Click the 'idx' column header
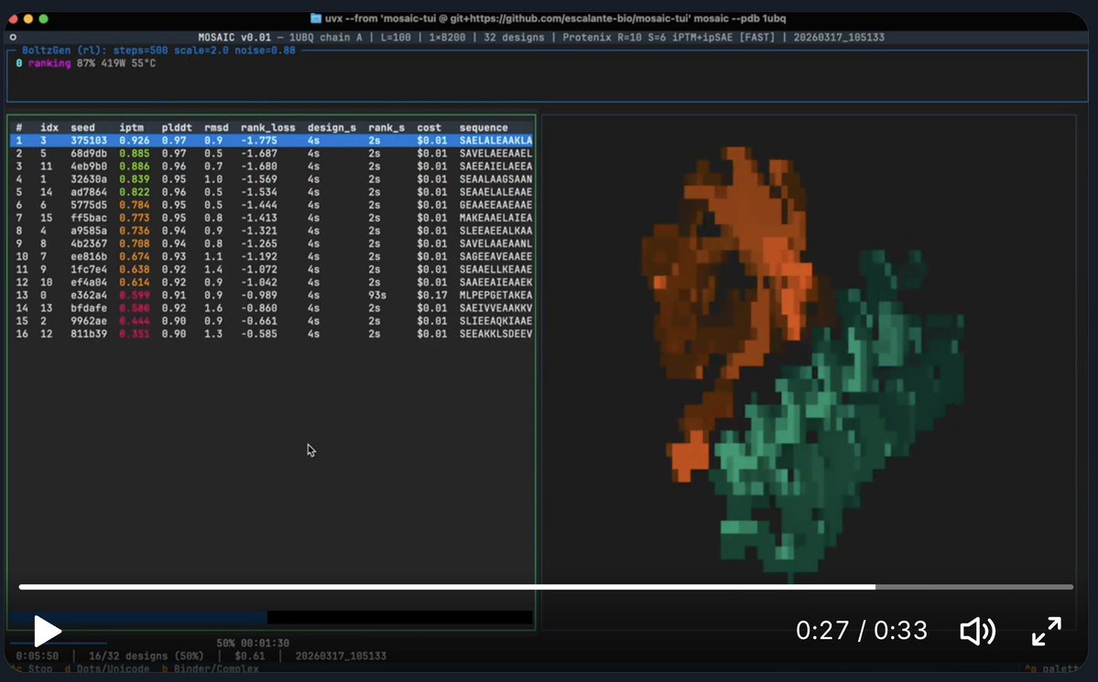The width and height of the screenshot is (1098, 682). coord(49,127)
